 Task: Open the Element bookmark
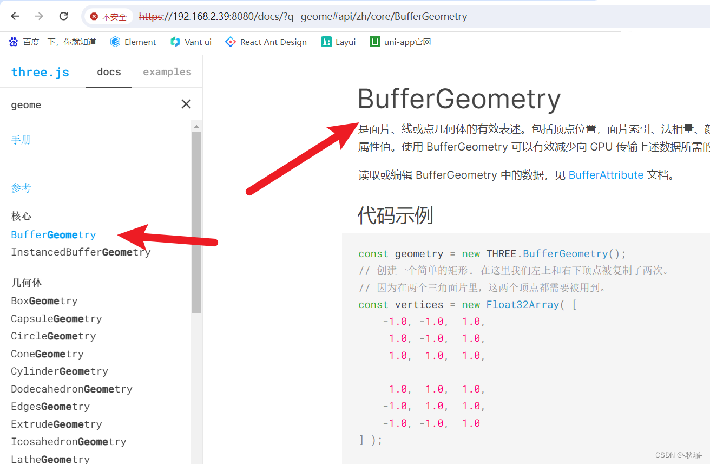click(133, 42)
